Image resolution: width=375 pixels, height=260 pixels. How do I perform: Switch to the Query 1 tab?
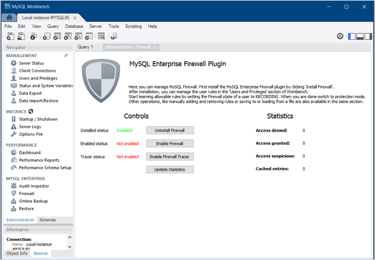[x=85, y=47]
